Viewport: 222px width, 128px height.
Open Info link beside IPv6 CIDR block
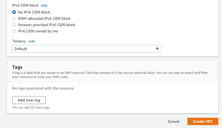click(44, 6)
